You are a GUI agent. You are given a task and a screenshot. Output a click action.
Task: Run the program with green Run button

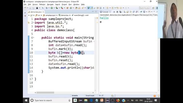coord(51,8)
